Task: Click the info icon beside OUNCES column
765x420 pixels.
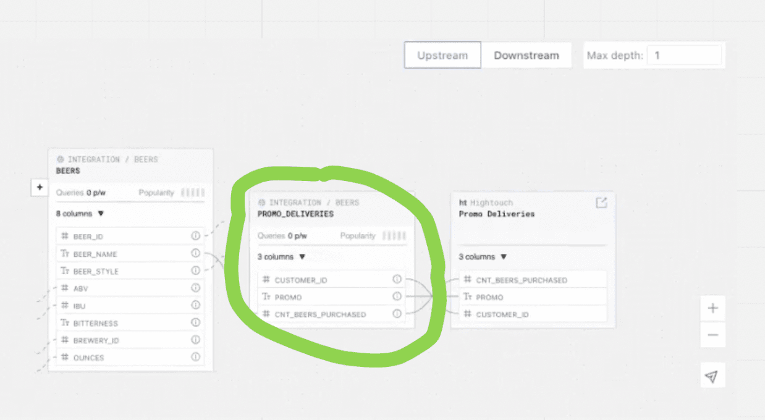Action: 196,357
